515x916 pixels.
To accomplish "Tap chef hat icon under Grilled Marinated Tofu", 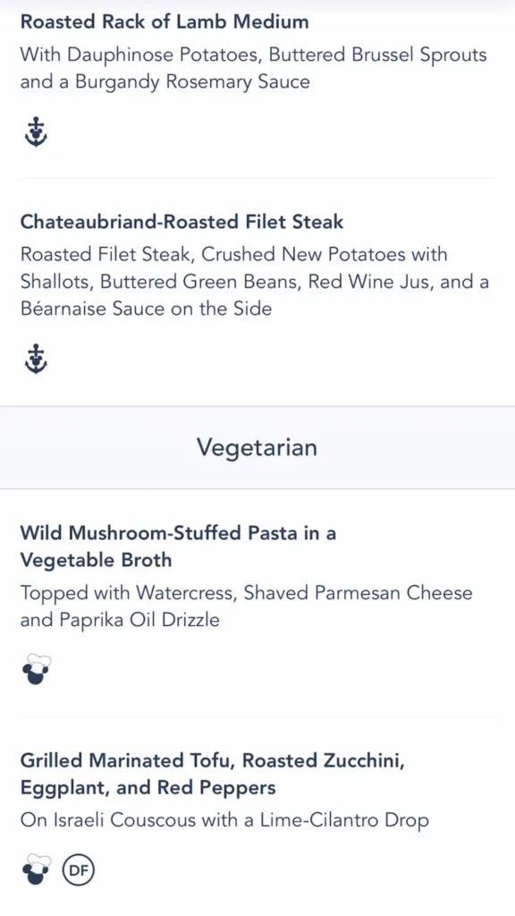I will coord(36,870).
